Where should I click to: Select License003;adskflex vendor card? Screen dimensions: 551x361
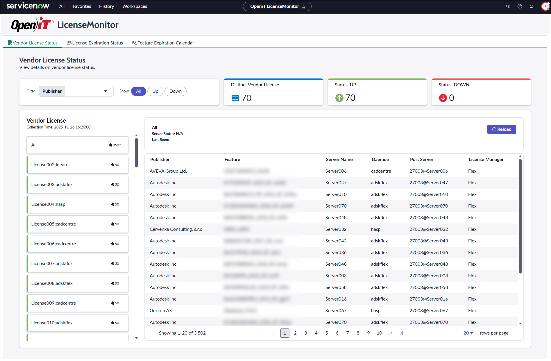(x=77, y=185)
